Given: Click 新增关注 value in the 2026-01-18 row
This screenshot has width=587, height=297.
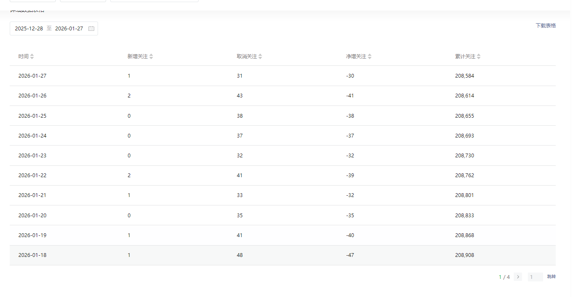Looking at the screenshot, I should click(x=129, y=255).
